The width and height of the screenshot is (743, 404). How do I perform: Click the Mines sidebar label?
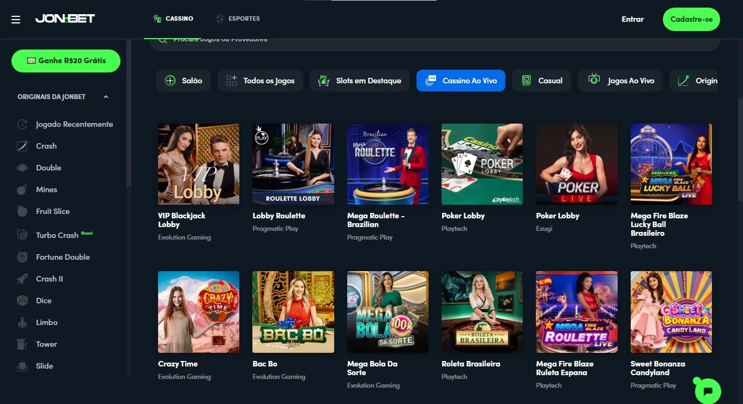pyautogui.click(x=46, y=189)
